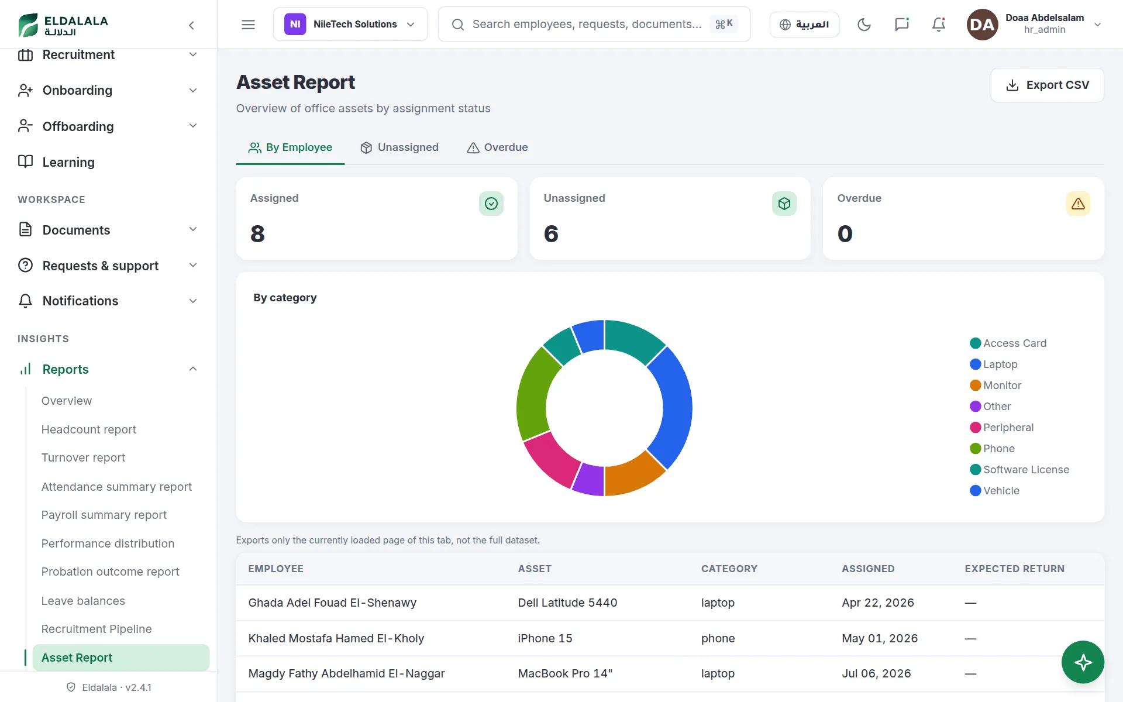Image resolution: width=1123 pixels, height=702 pixels.
Task: Open the chat messages icon
Action: 901,25
